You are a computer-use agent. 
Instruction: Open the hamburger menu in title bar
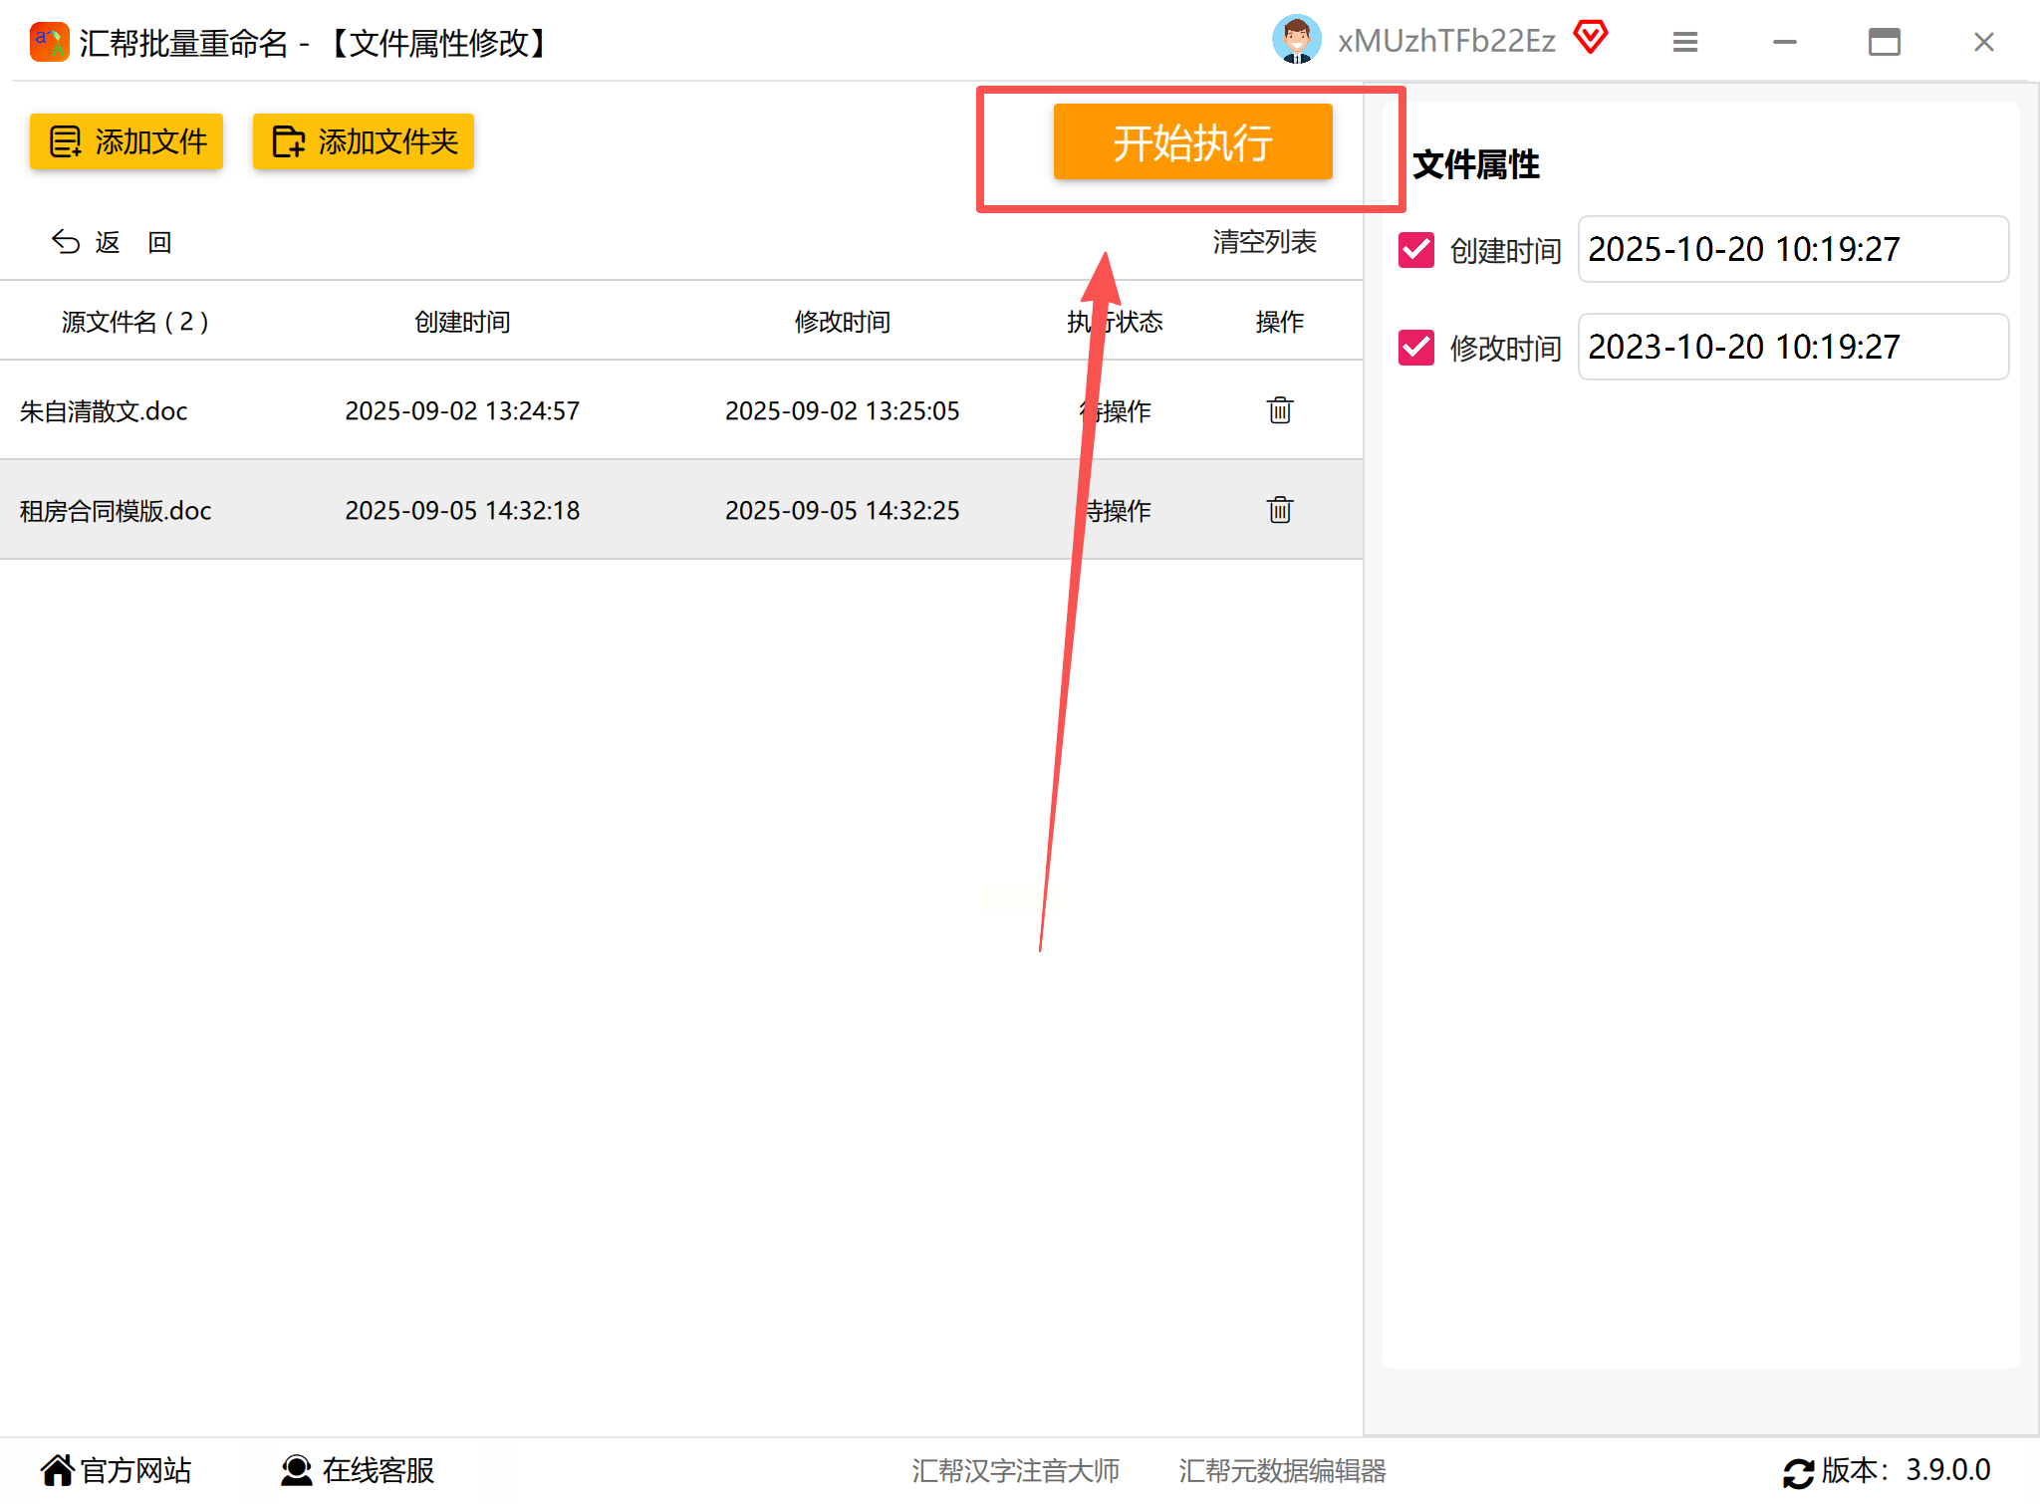1684,42
